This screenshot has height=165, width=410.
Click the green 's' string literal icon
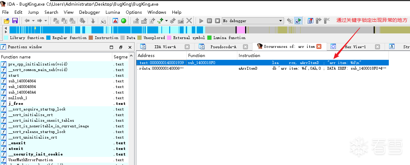tap(160, 21)
